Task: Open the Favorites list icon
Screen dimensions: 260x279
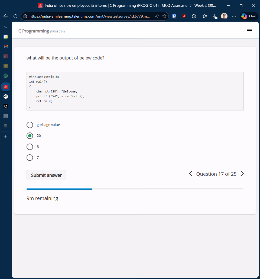Action: pyautogui.click(x=205, y=16)
